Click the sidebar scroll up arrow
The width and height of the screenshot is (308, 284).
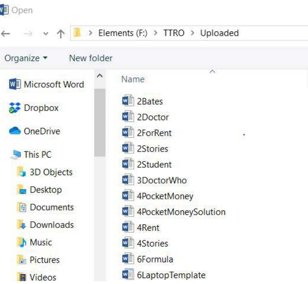[x=100, y=76]
